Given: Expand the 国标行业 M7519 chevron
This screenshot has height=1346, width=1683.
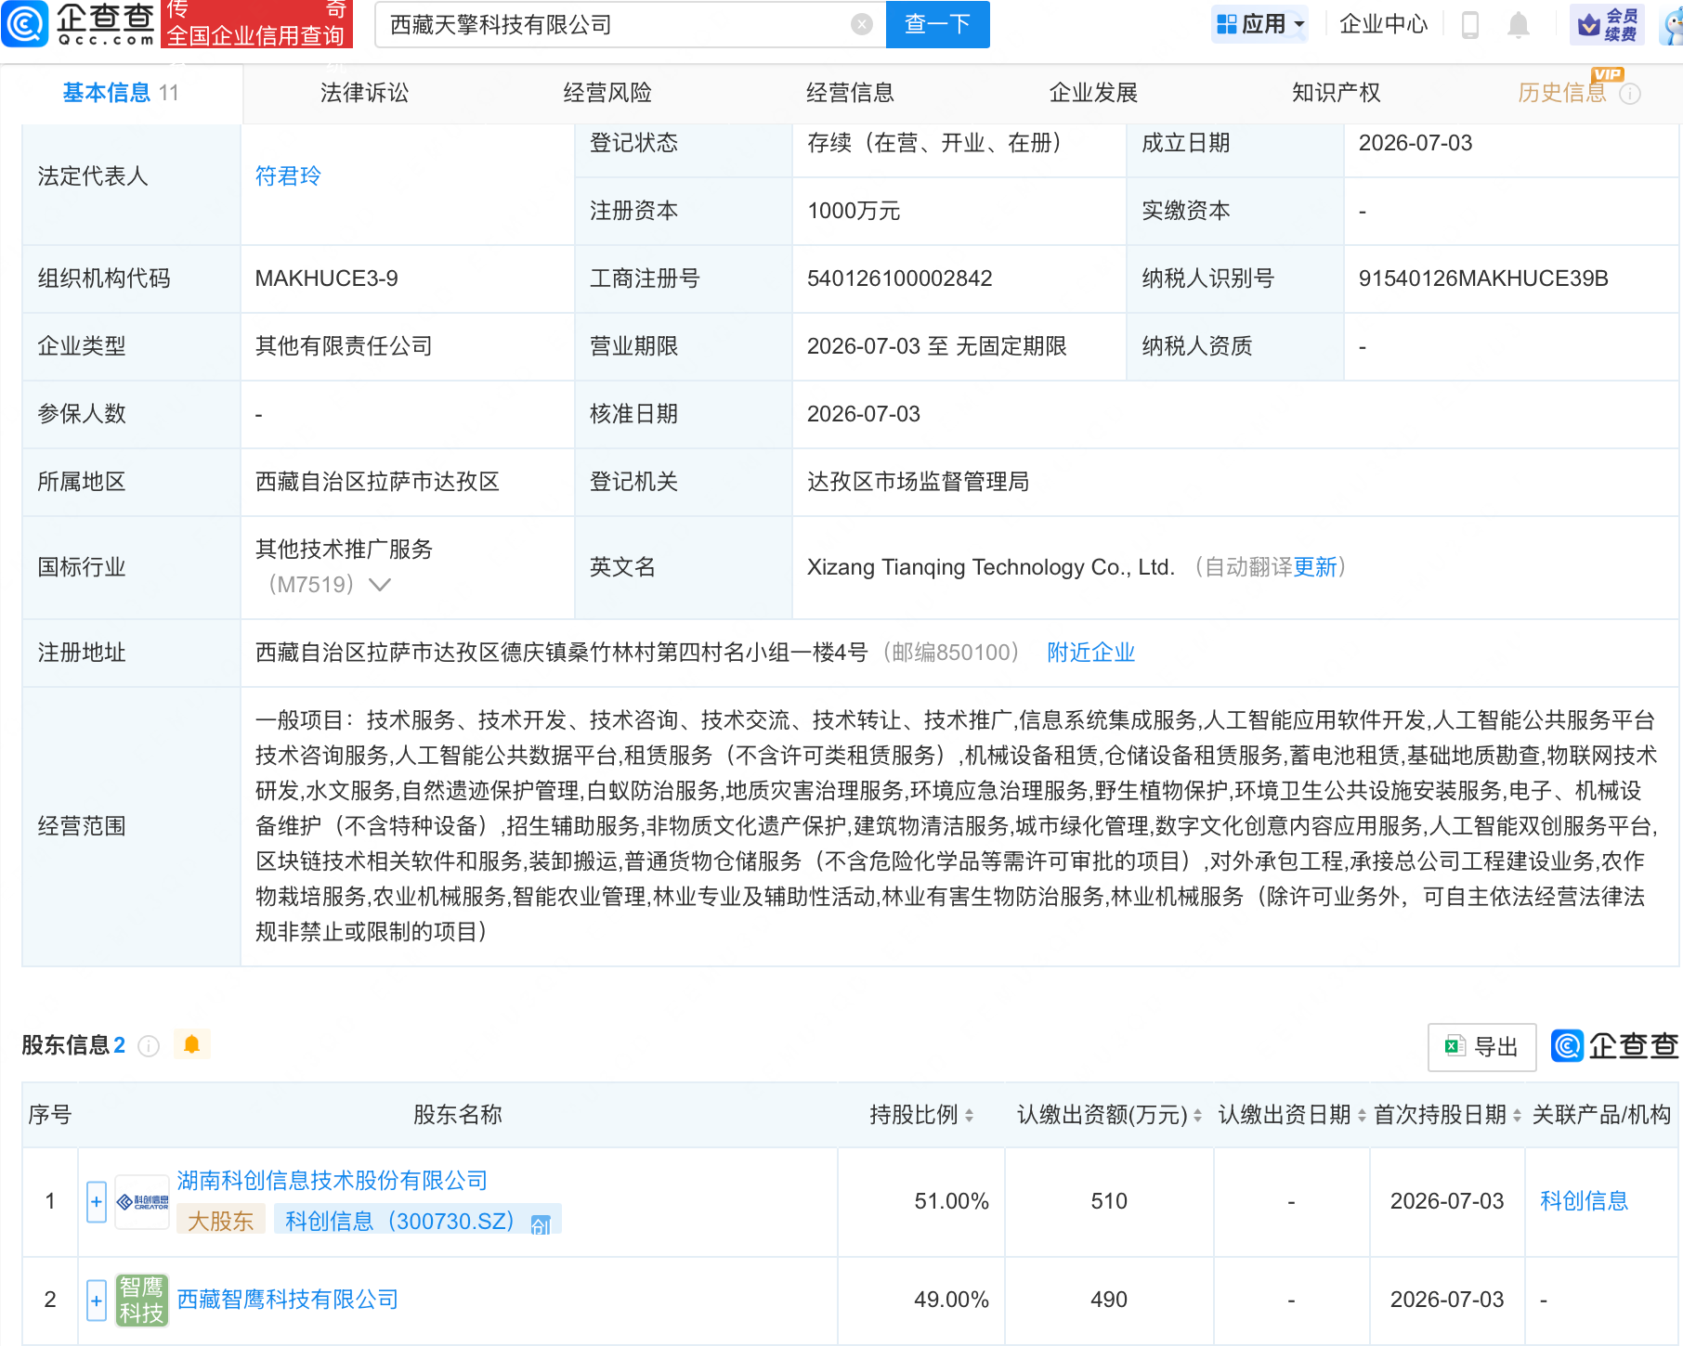Looking at the screenshot, I should (x=380, y=585).
